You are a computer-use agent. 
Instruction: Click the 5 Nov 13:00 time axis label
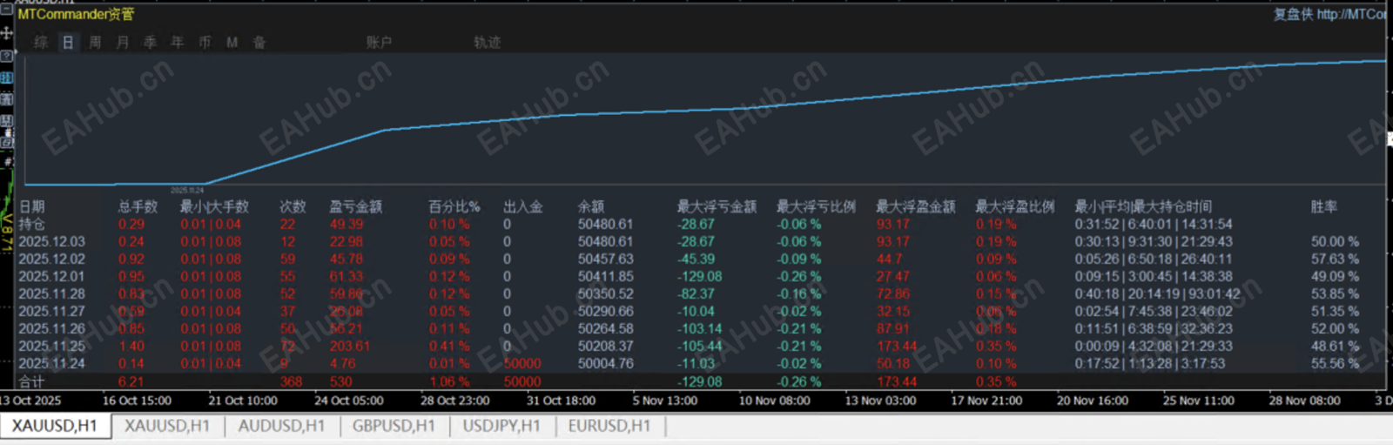click(665, 401)
